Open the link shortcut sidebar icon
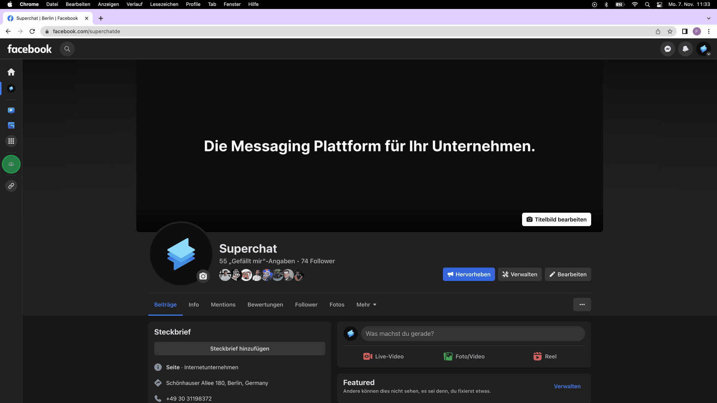The width and height of the screenshot is (717, 403). [11, 186]
